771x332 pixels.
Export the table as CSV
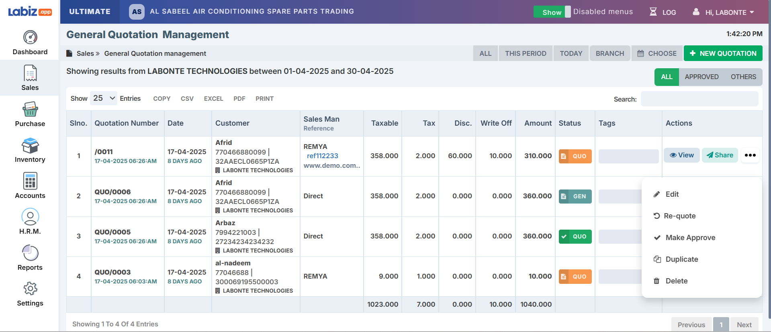point(187,99)
